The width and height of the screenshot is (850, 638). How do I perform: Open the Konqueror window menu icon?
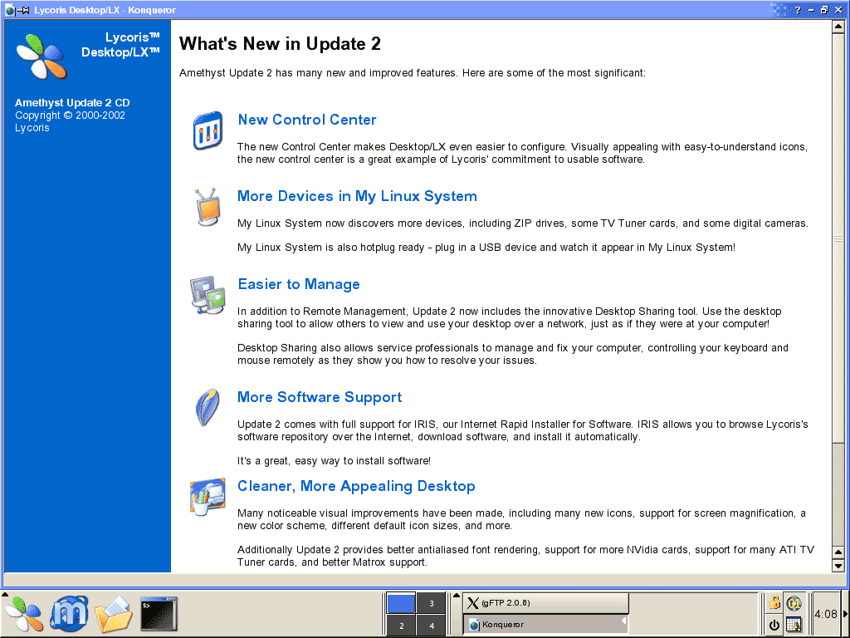click(10, 10)
